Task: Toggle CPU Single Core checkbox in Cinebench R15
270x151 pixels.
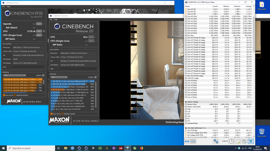Action: (x=44, y=35)
